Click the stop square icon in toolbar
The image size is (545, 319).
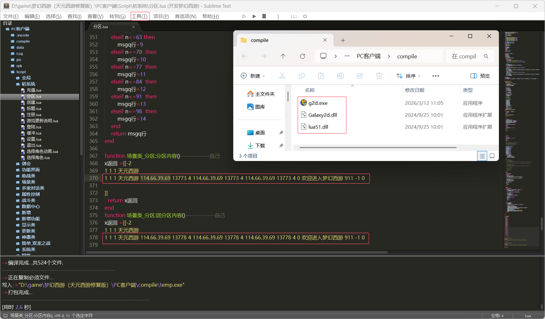264,16
